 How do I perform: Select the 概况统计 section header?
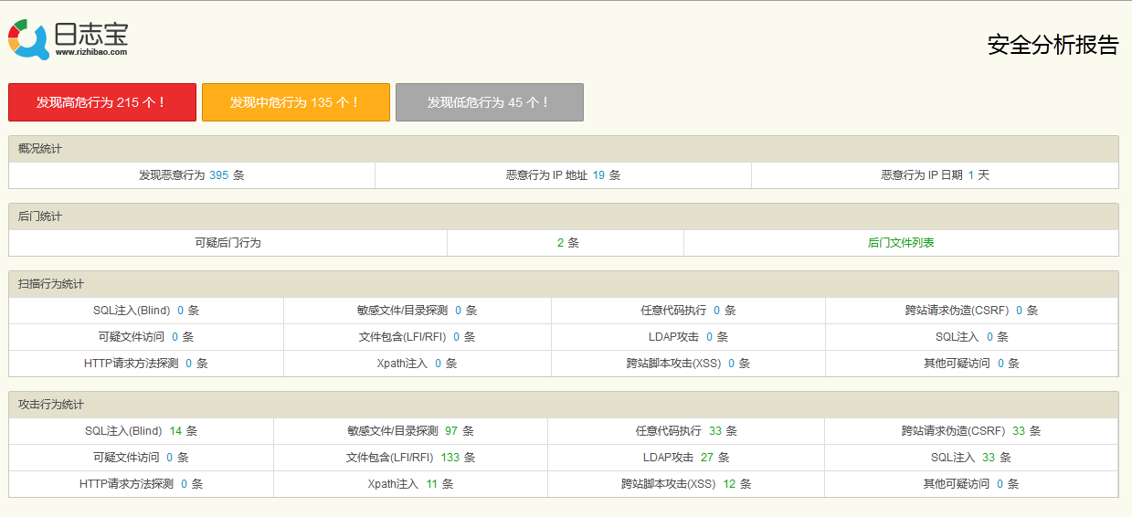coord(40,149)
